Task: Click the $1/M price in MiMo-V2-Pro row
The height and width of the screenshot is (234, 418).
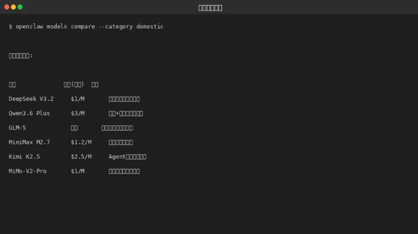Action: [x=77, y=171]
